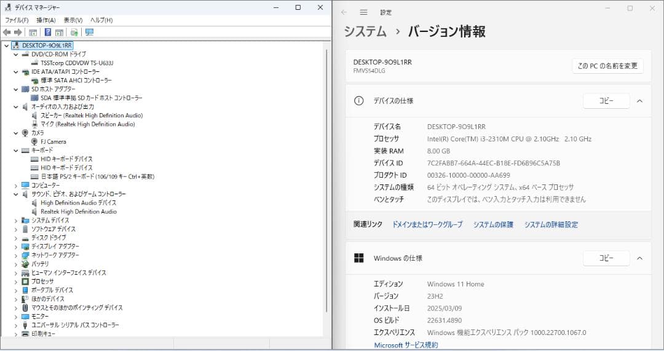Click the Windows logo in Windows specifications
The height and width of the screenshot is (351, 664).
click(358, 258)
